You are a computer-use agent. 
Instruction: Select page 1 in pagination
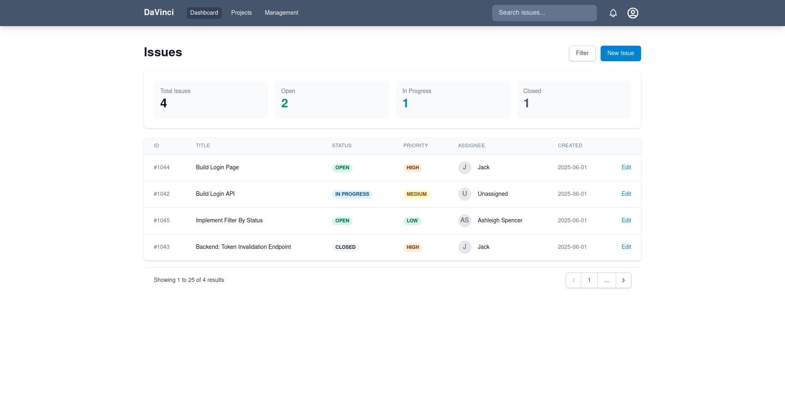click(589, 280)
